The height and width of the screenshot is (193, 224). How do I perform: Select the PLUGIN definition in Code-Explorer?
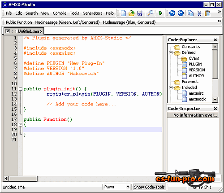click(195, 64)
